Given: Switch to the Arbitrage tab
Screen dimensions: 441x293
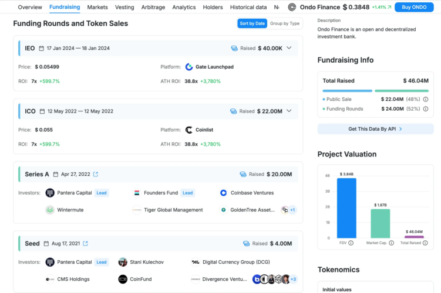Looking at the screenshot, I should [x=153, y=7].
